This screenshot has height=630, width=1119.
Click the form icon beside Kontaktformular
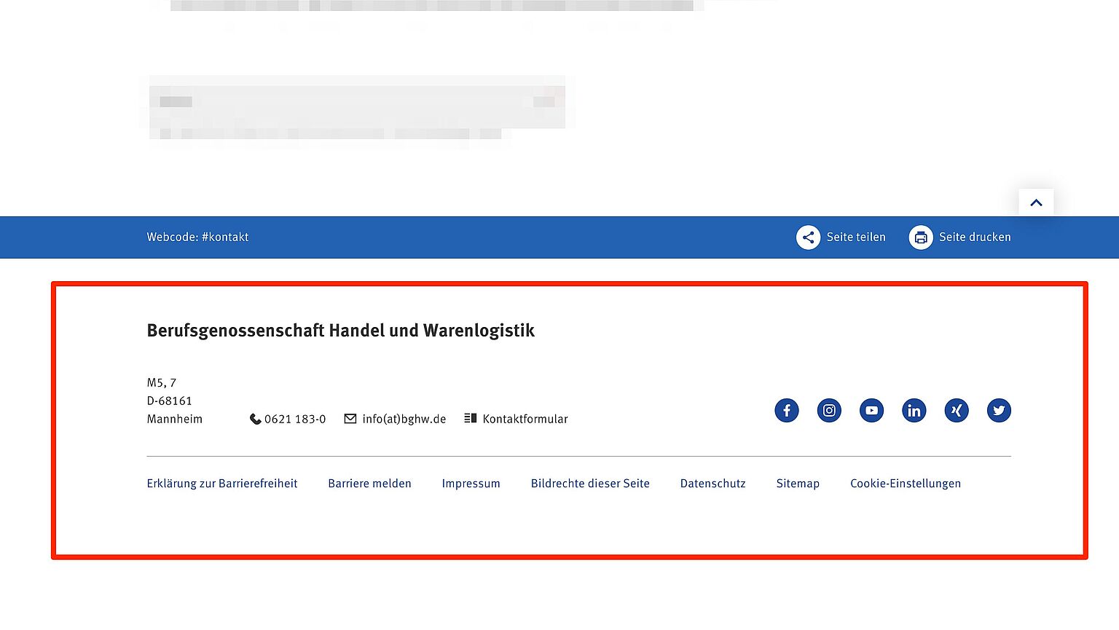click(471, 419)
